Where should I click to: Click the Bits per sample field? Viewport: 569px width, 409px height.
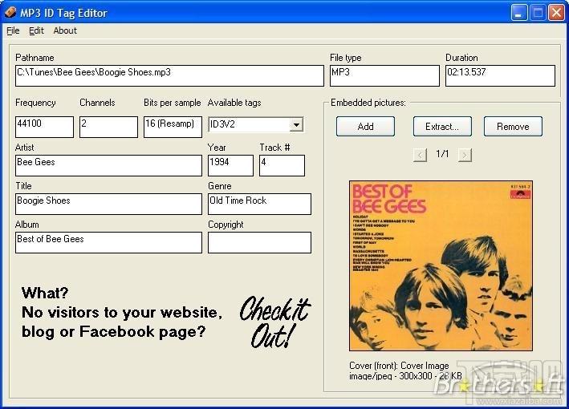[x=173, y=127]
